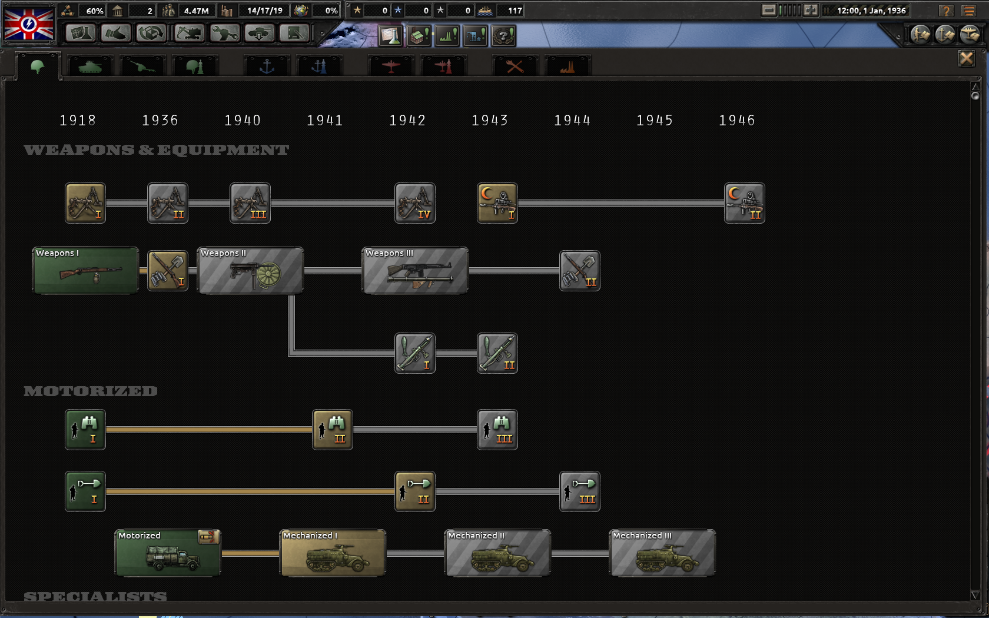
Task: Open the main game menu button
Action: [x=969, y=11]
